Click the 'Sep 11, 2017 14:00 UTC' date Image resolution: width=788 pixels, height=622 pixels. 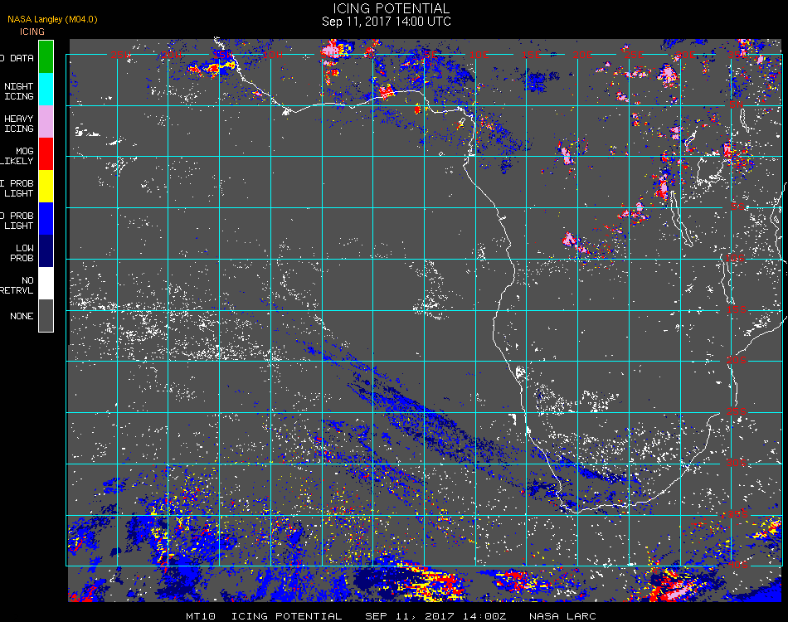(387, 22)
